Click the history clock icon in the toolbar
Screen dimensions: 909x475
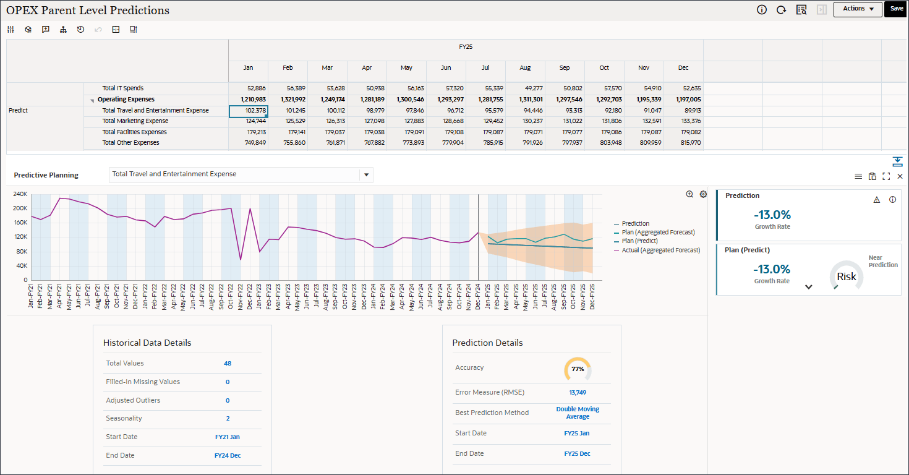[80, 30]
